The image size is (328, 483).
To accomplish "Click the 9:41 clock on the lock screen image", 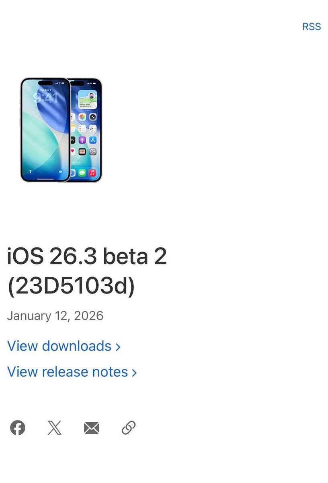I will click(x=45, y=97).
